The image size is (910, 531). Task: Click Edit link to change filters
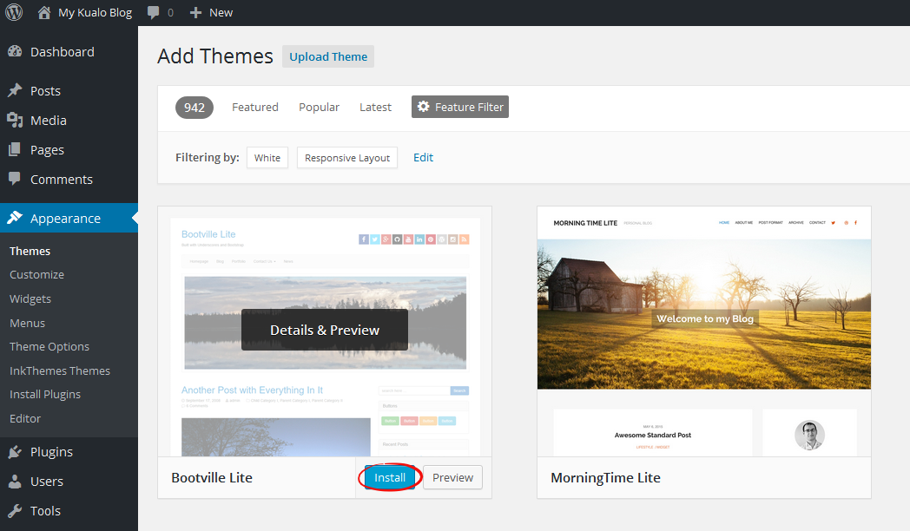click(x=423, y=158)
